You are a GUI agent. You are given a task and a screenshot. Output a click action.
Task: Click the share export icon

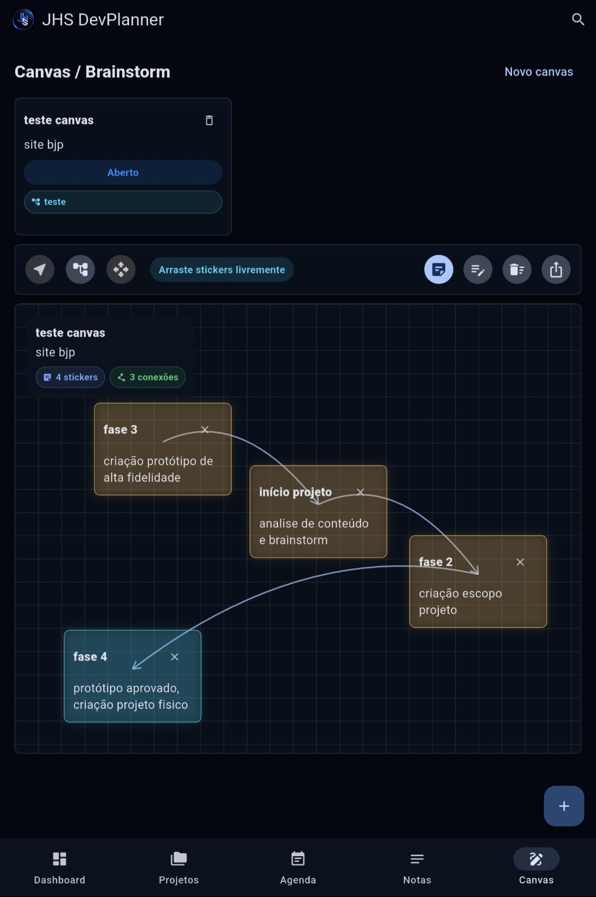[556, 269]
